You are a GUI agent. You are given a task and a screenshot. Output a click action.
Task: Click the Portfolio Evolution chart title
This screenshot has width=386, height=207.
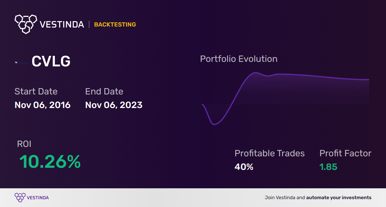pyautogui.click(x=239, y=59)
